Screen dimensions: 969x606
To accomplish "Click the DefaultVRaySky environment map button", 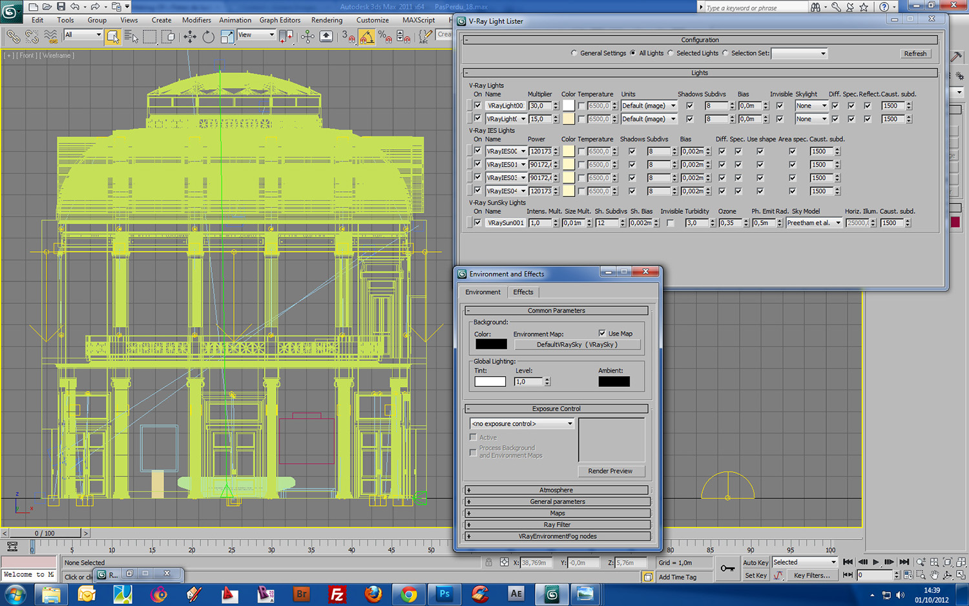I will pyautogui.click(x=577, y=345).
